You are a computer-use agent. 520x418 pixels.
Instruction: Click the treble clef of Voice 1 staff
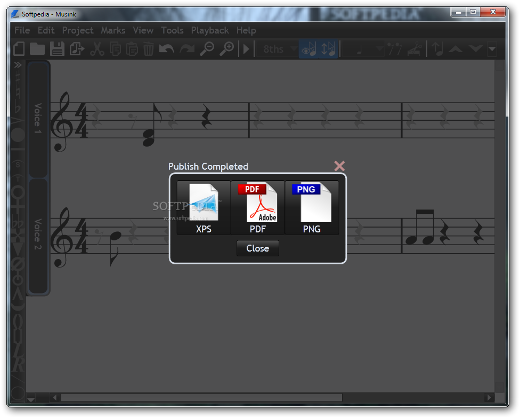62,122
